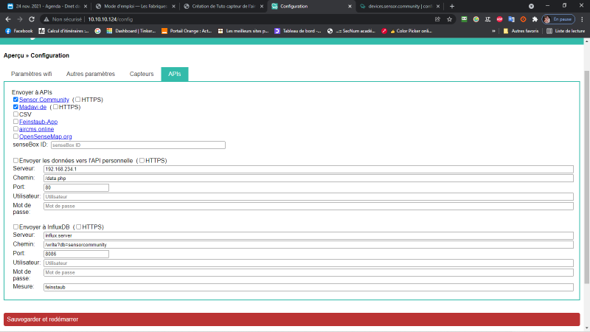Viewport: 590px width, 332px height.
Task: Enable 'Envoyer à InfluxDB' checkbox
Action: (x=15, y=226)
